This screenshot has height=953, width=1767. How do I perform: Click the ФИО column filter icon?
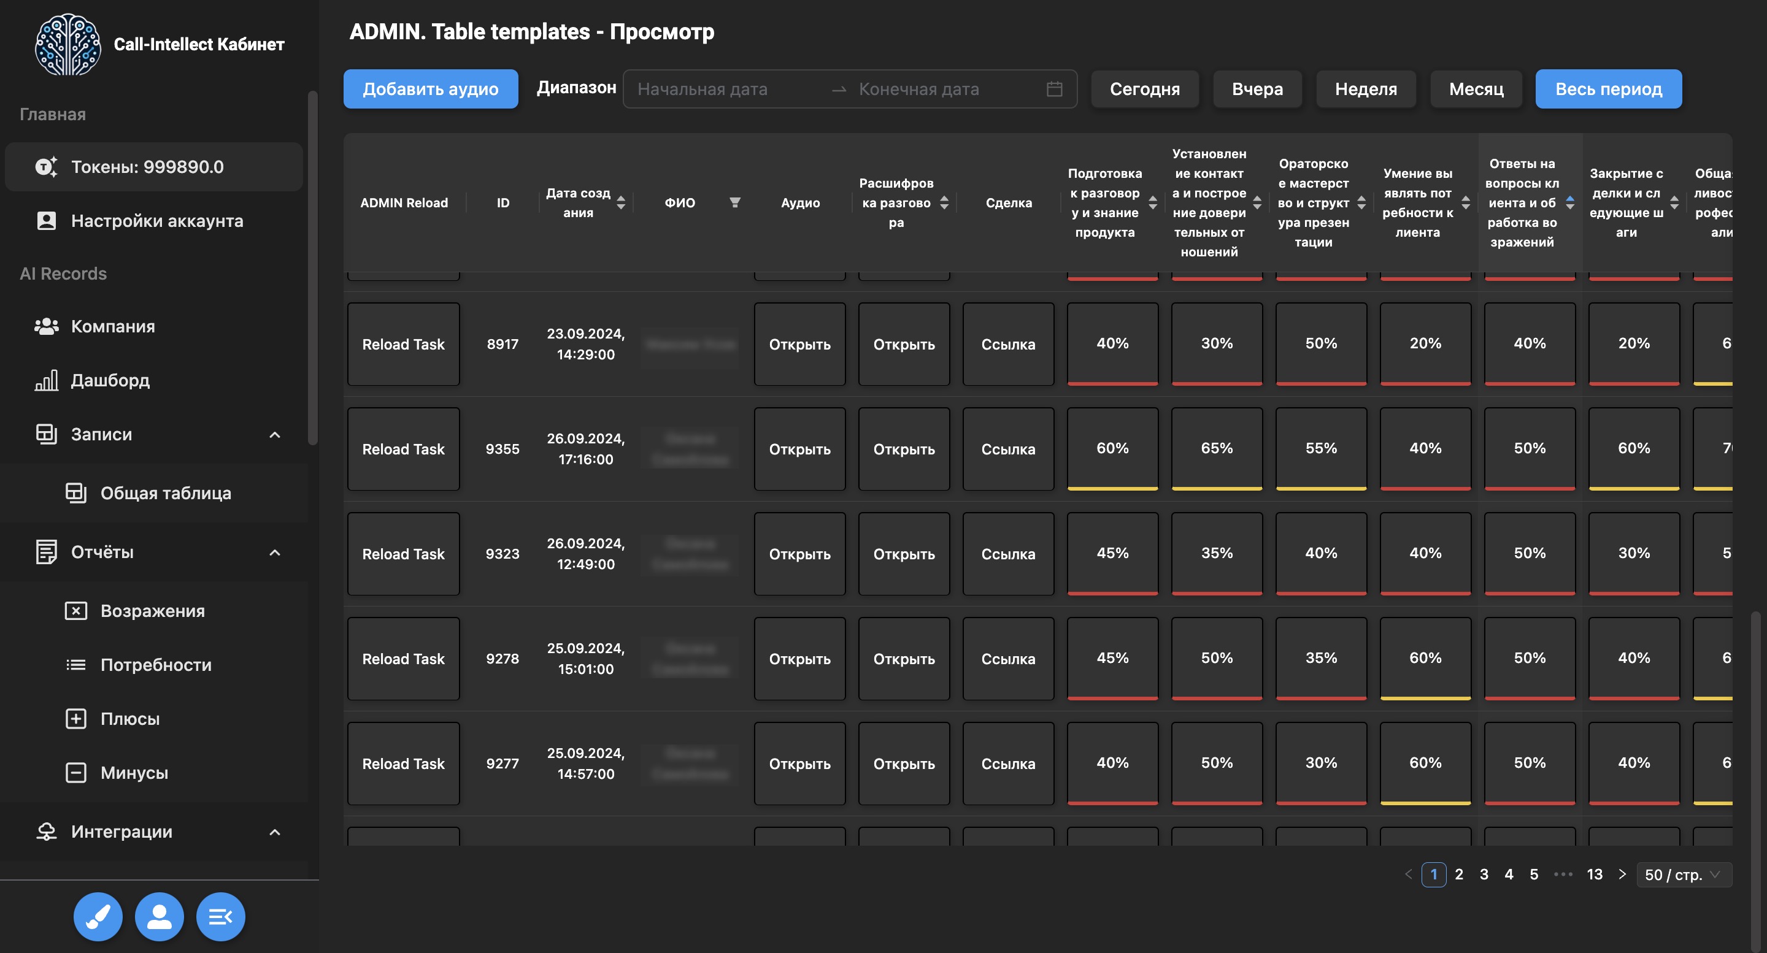pyautogui.click(x=734, y=202)
